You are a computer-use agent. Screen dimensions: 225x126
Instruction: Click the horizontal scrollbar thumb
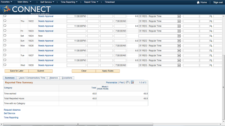click(x=78, y=124)
